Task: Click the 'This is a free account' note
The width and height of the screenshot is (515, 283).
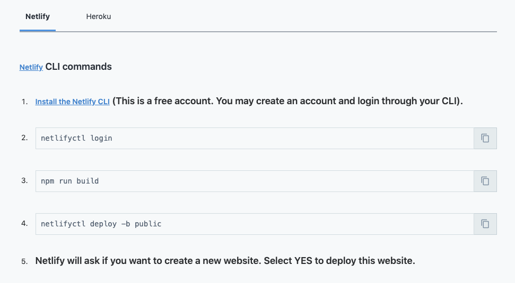Action: [x=287, y=101]
